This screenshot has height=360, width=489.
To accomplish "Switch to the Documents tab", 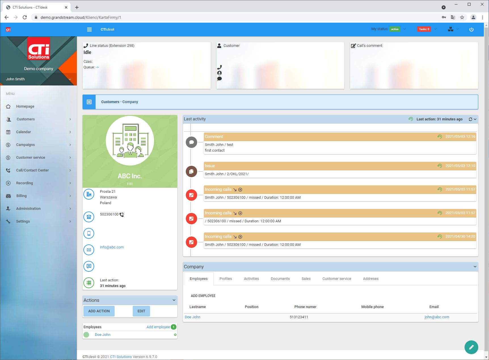I will (x=280, y=279).
